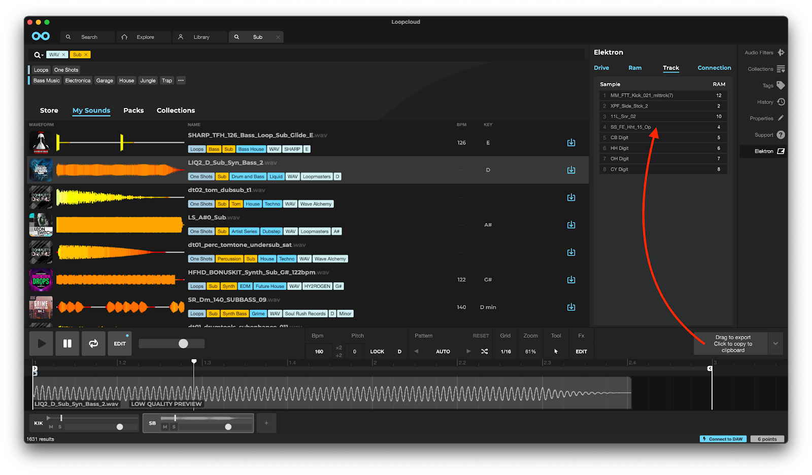Open the Pattern AUTO selector
The image size is (812, 475).
coord(443,351)
